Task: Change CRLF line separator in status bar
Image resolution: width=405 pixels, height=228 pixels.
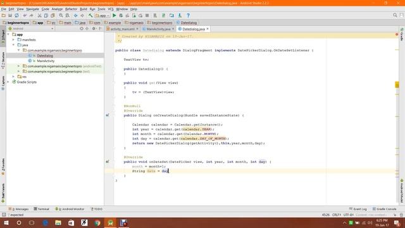Action: (337, 215)
